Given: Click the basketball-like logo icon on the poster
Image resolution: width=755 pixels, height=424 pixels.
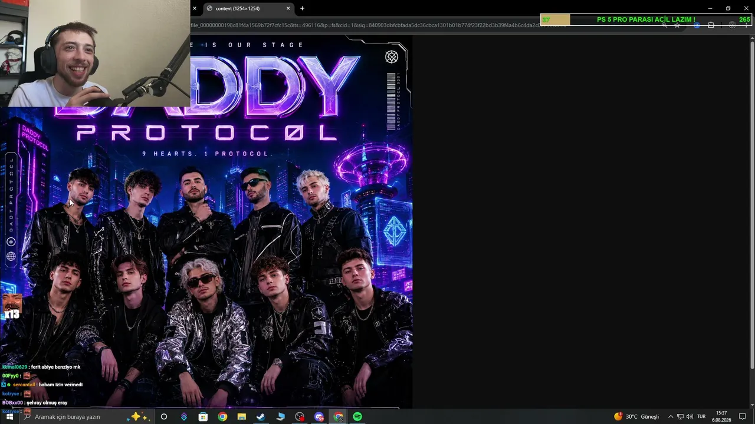Looking at the screenshot, I should coord(391,57).
